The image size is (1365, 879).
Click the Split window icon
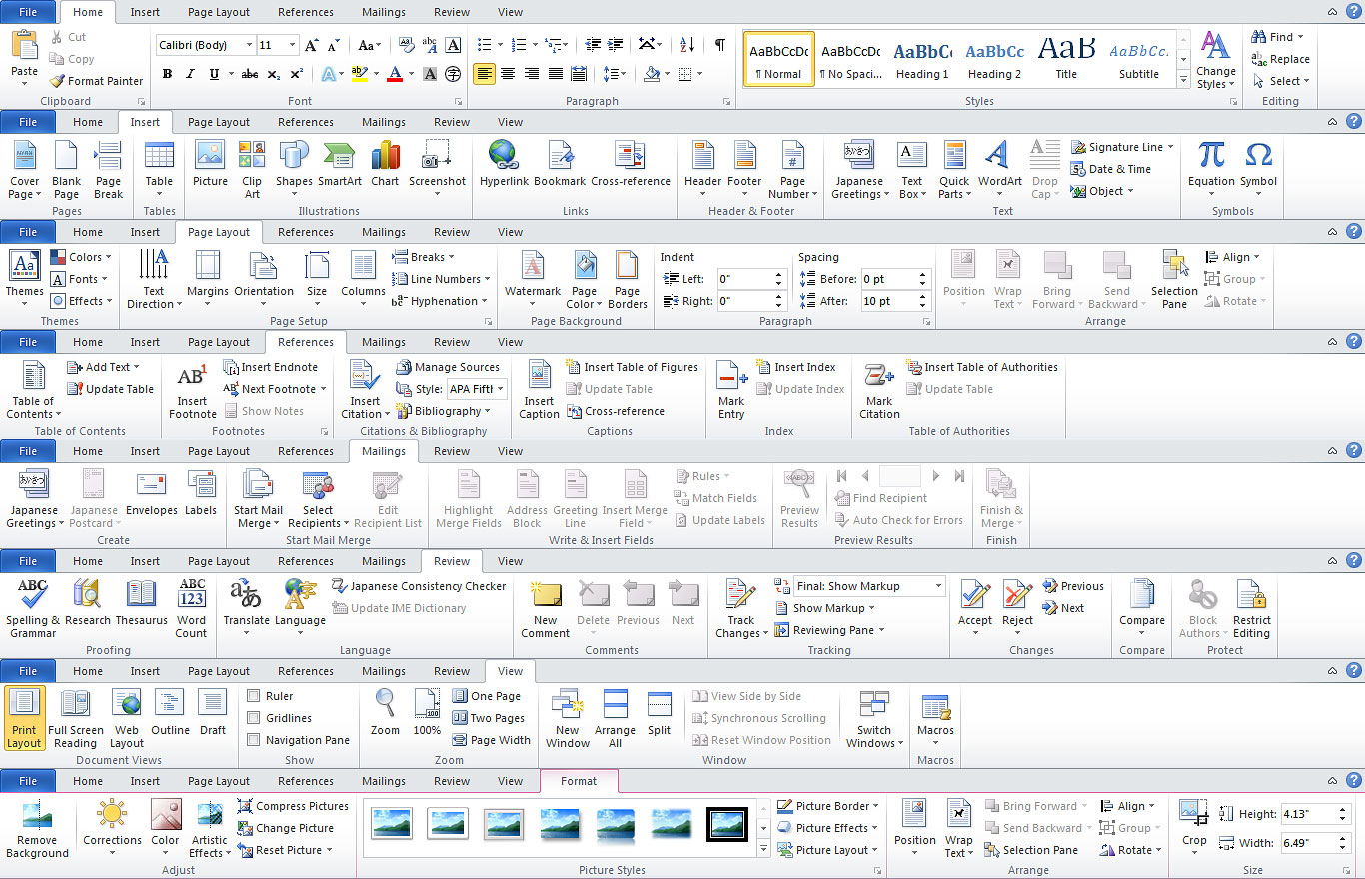[659, 704]
